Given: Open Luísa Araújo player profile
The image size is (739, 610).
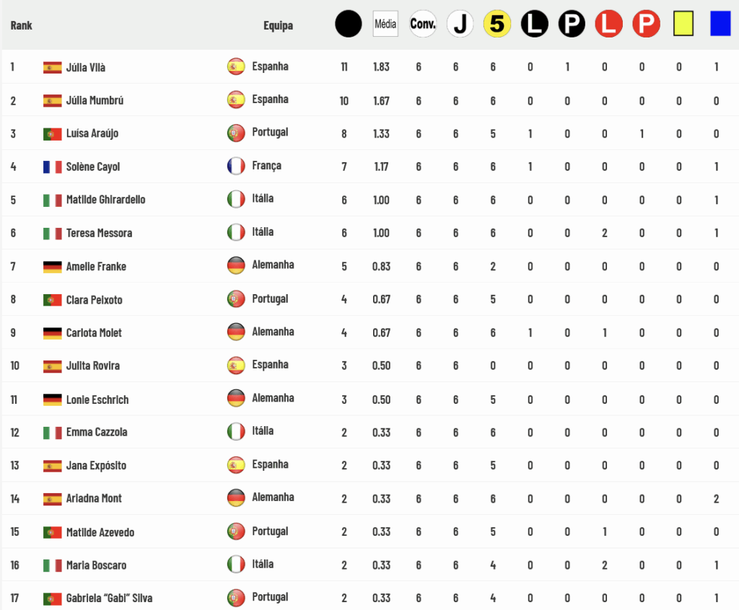Looking at the screenshot, I should point(92,134).
